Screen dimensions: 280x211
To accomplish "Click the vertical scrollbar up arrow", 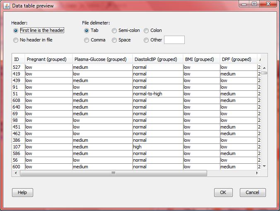I will 264,68.
